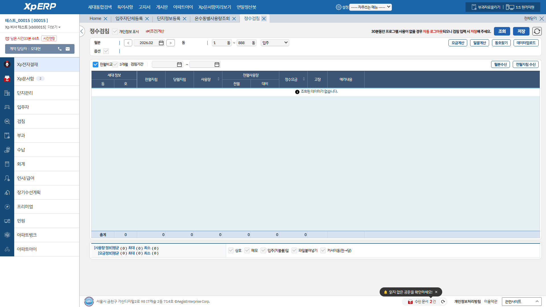Open 검침기간 start date calendar
546x307 pixels.
coord(179,65)
